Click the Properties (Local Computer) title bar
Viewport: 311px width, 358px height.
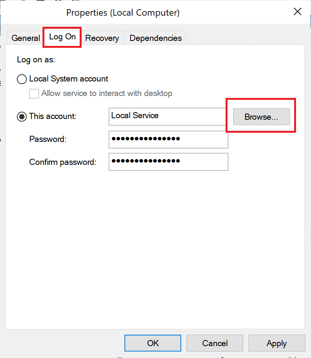pyautogui.click(x=123, y=13)
